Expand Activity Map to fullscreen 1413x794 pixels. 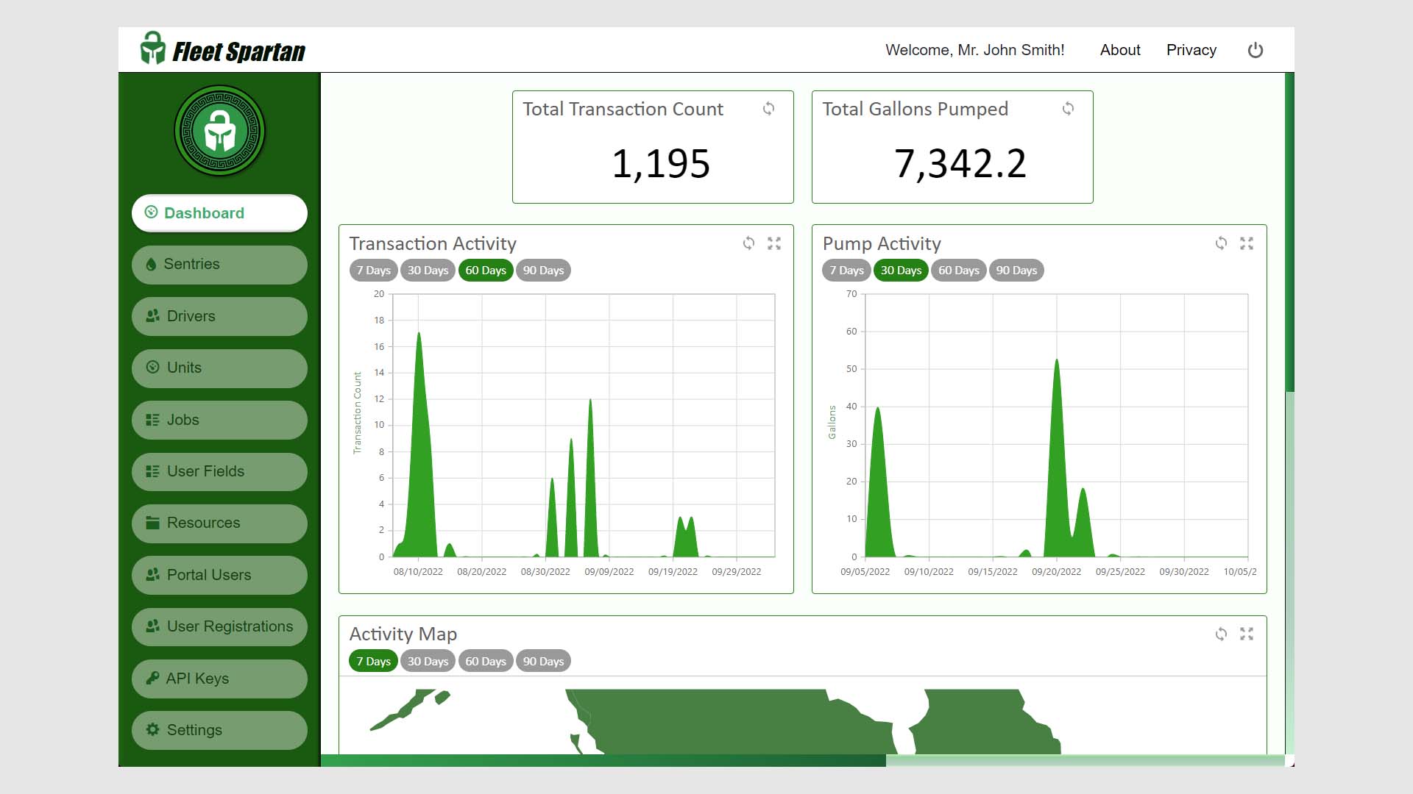point(1247,634)
